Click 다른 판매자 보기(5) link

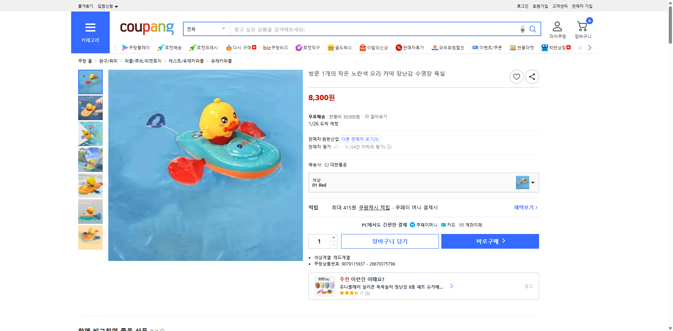pyautogui.click(x=360, y=139)
